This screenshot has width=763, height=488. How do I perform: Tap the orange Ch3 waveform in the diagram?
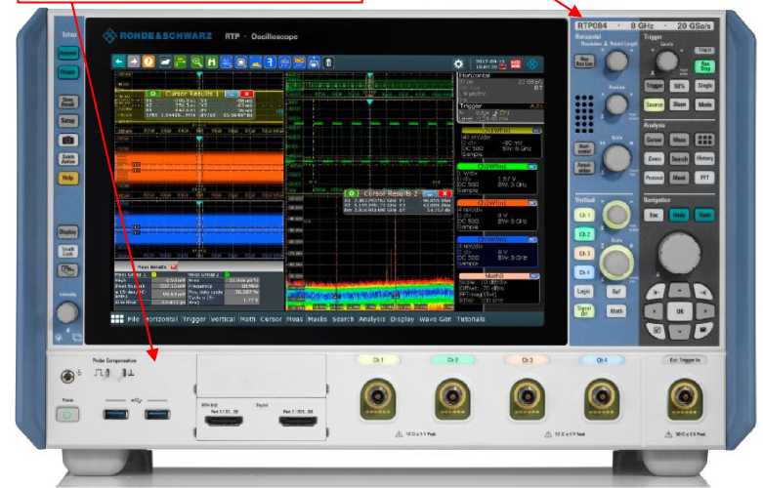[199, 168]
